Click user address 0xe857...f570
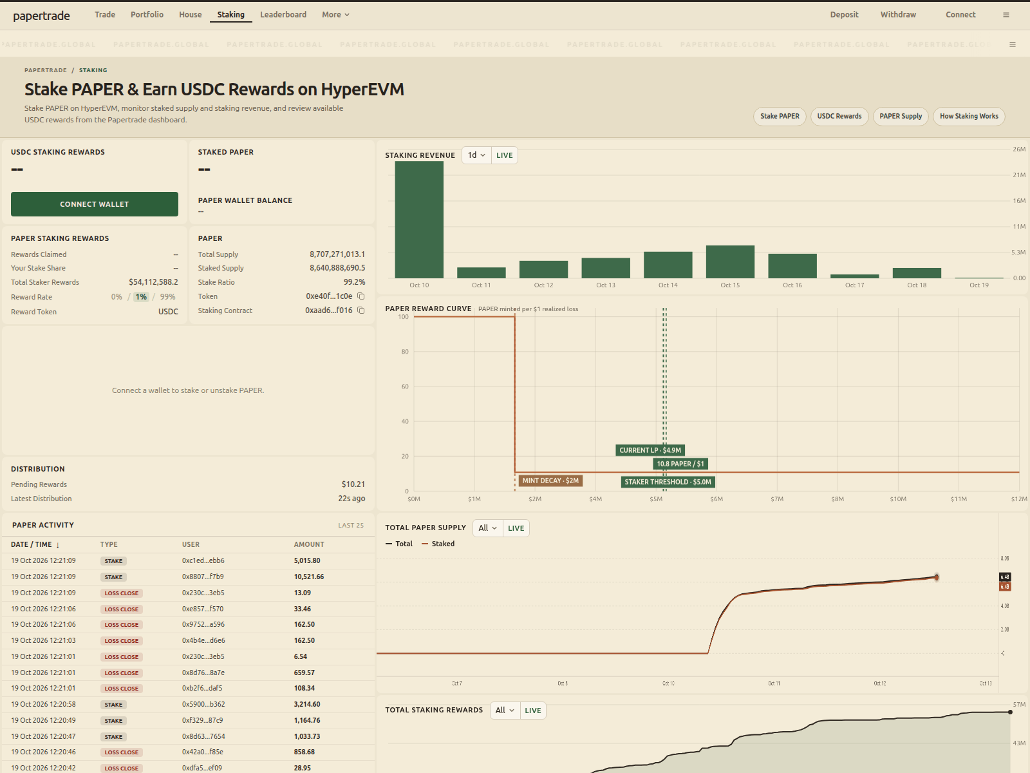1030x773 pixels. 203,609
